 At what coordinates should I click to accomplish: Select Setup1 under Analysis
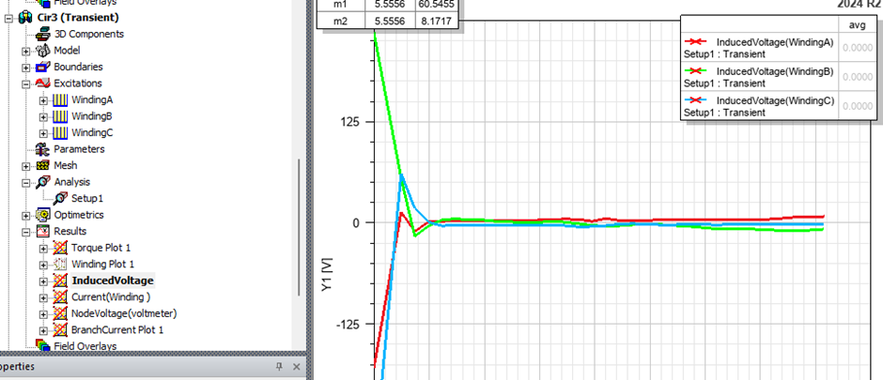pos(87,198)
